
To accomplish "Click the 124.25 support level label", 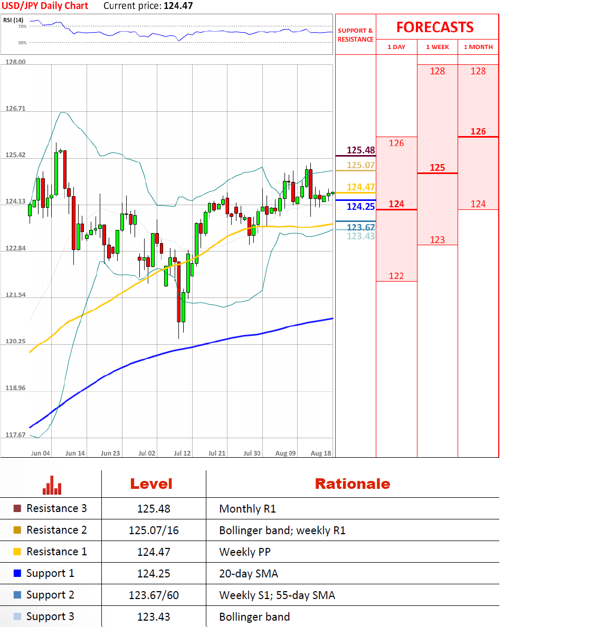I will click(x=360, y=207).
